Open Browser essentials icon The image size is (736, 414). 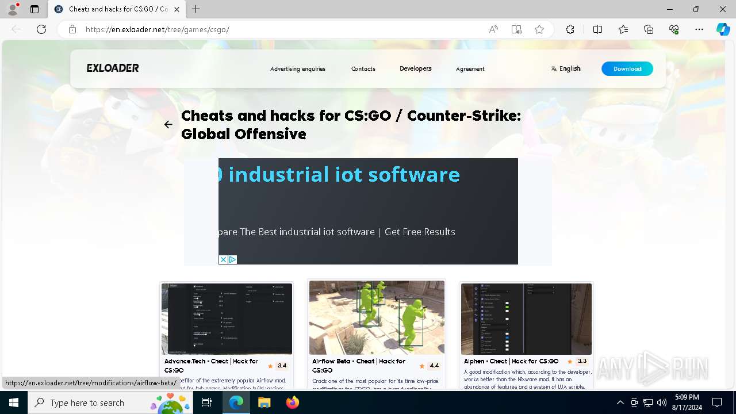(674, 29)
